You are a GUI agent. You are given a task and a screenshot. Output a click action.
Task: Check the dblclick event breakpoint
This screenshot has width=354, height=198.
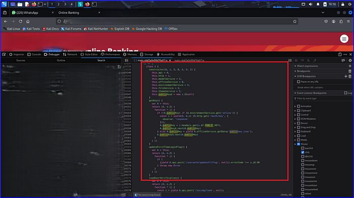[302, 156]
